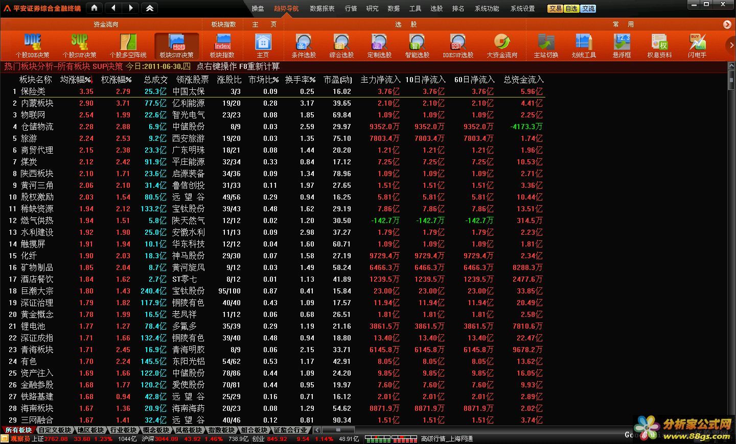Select the 板块SUP决策 toolbar icon
The width and height of the screenshot is (736, 444).
(176, 45)
